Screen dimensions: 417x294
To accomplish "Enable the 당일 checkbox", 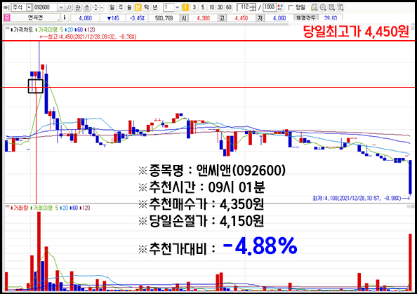I will [x=291, y=8].
